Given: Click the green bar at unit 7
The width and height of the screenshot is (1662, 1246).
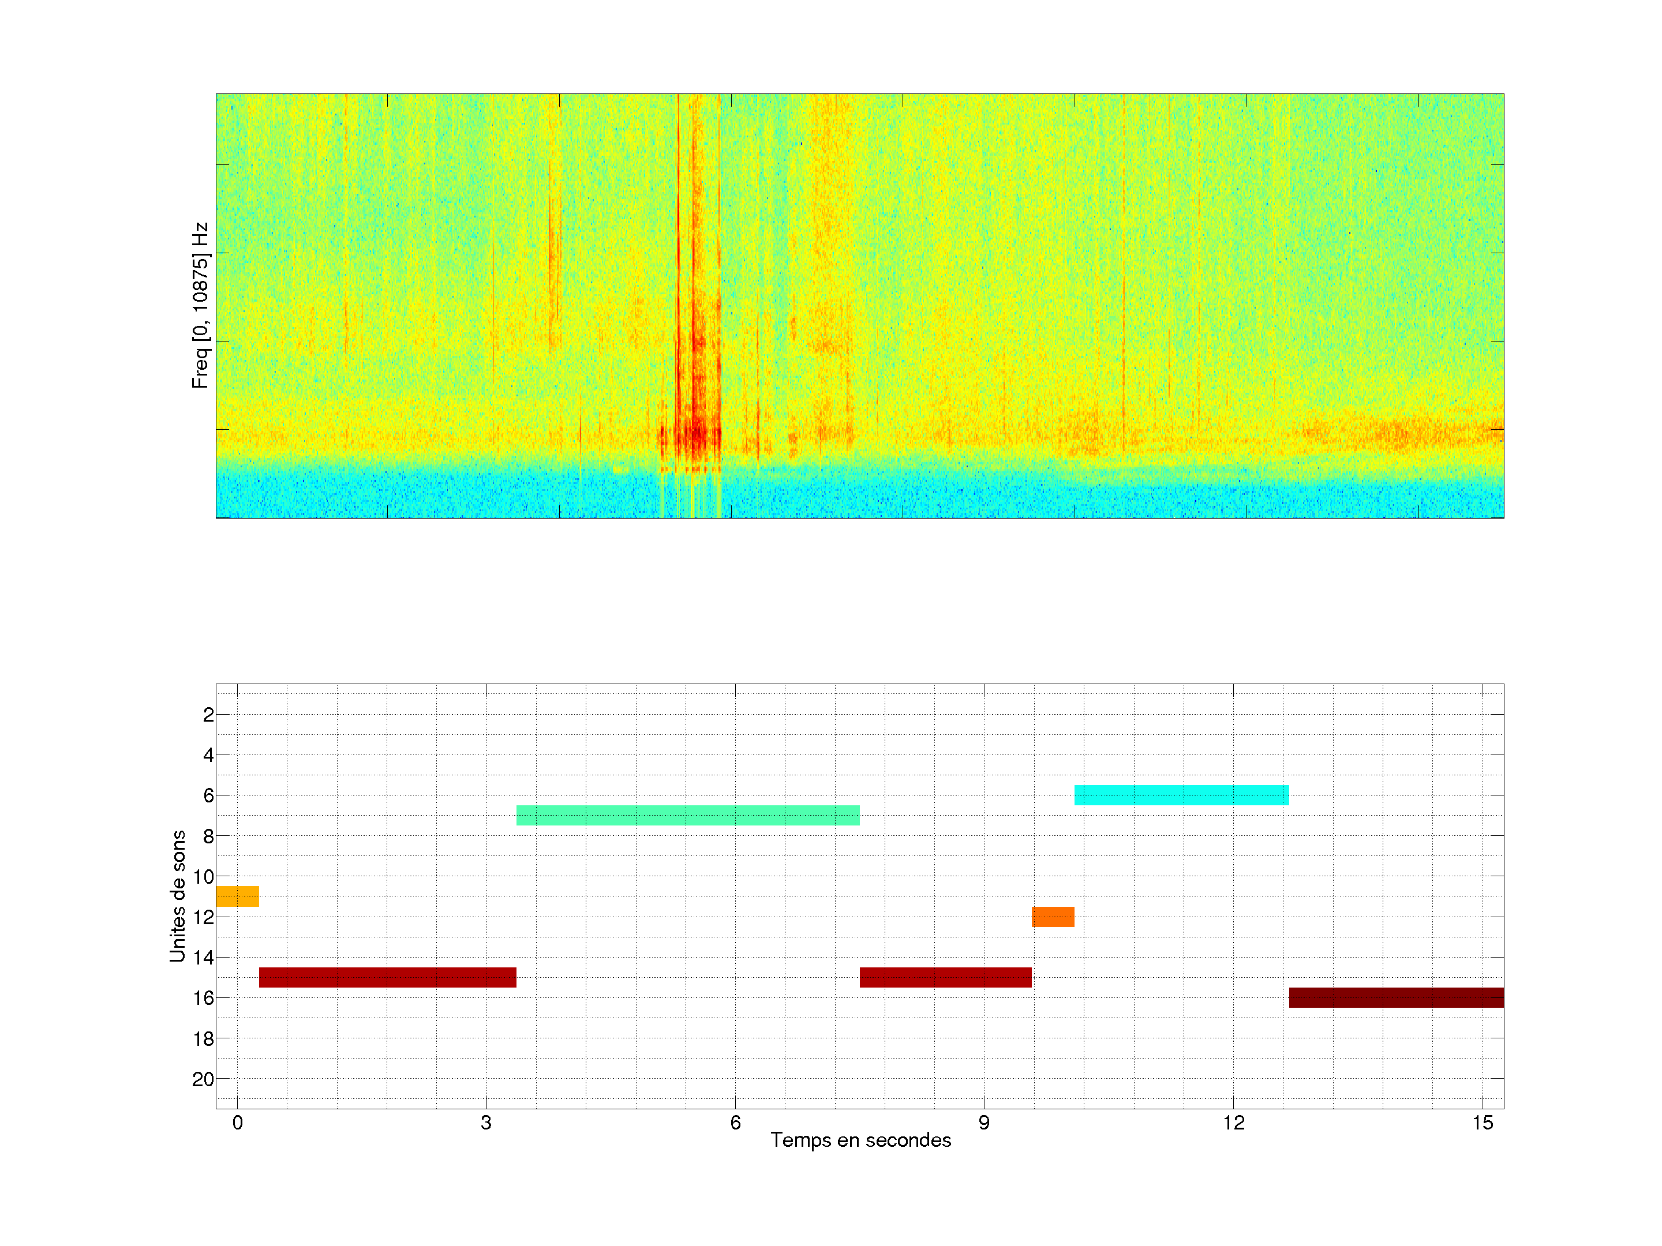Looking at the screenshot, I should click(687, 815).
